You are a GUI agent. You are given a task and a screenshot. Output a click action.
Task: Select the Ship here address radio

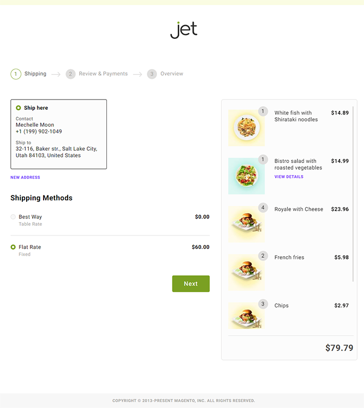tap(19, 108)
